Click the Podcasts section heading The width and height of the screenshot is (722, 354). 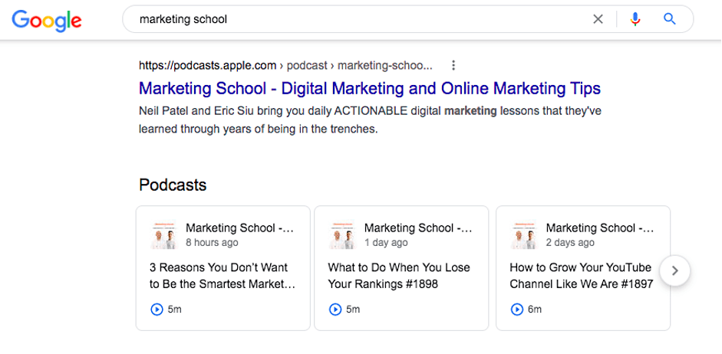(x=173, y=185)
